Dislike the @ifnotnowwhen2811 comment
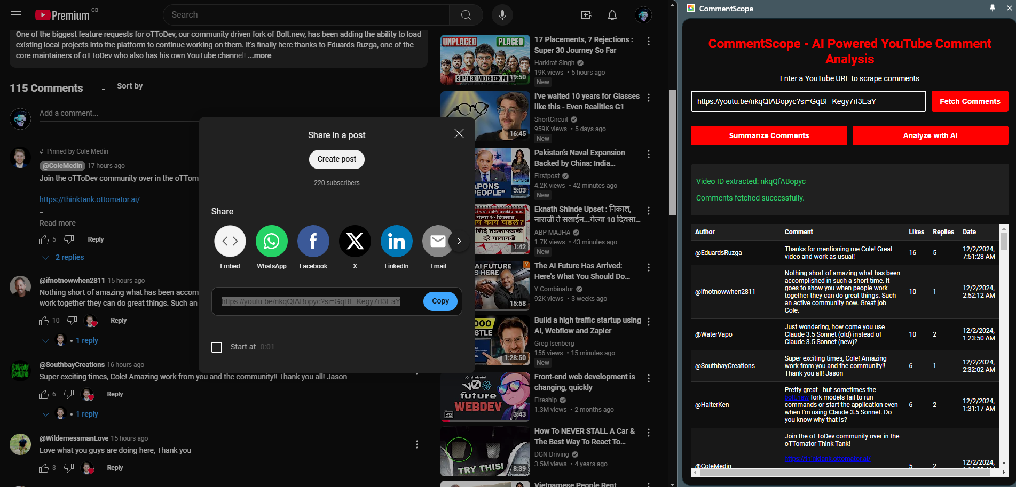This screenshot has height=487, width=1016. click(72, 321)
